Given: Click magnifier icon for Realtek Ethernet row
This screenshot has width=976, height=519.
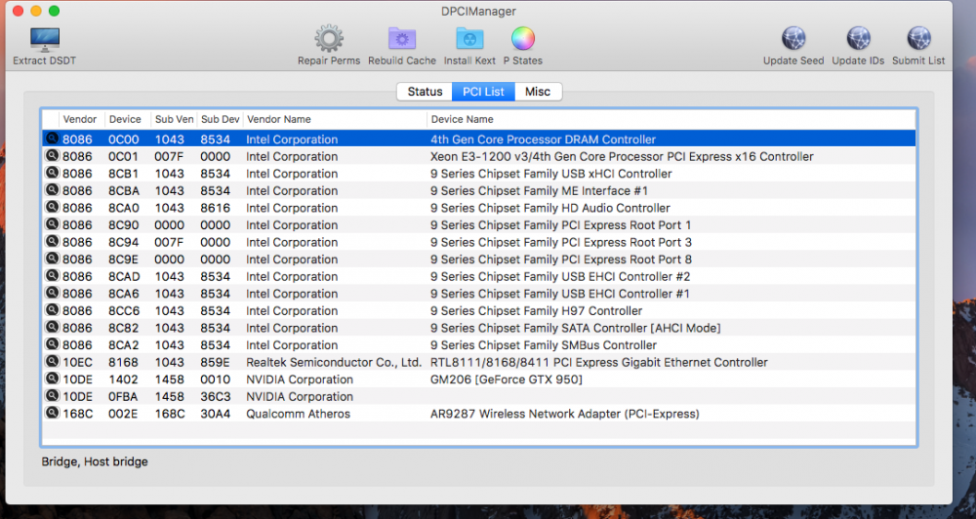Looking at the screenshot, I should pos(53,361).
